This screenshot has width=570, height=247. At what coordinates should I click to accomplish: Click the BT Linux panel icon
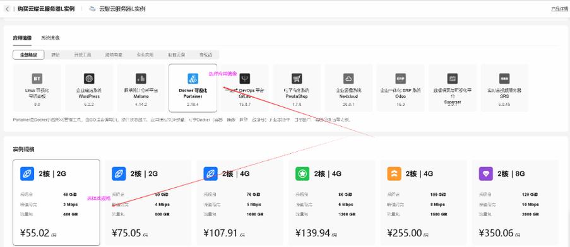pos(37,79)
